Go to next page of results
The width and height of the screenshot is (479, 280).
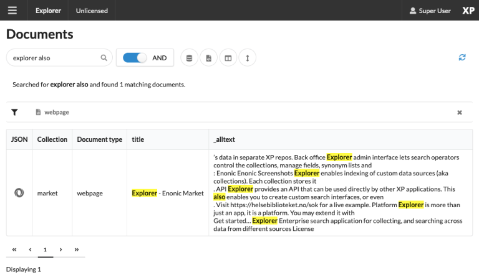click(60, 250)
